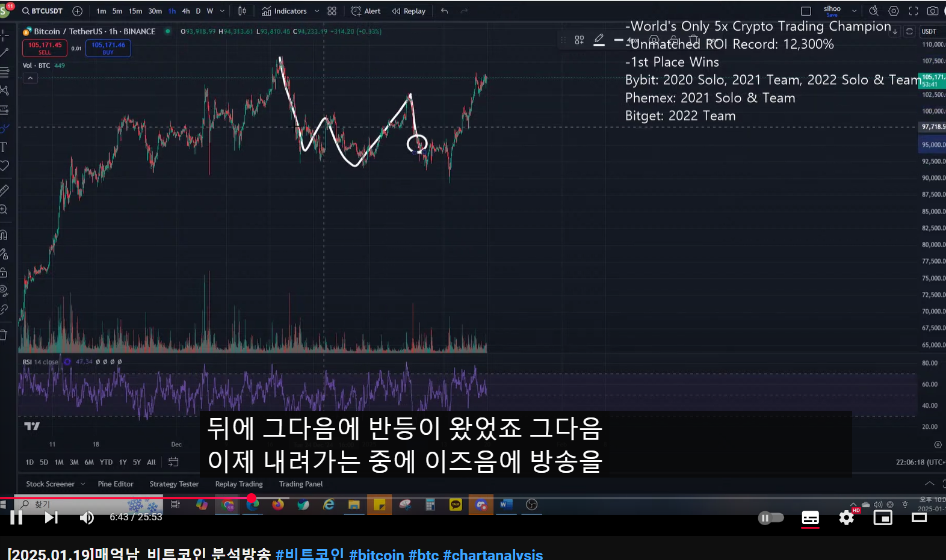
Task: Click the undo arrow
Action: [445, 11]
